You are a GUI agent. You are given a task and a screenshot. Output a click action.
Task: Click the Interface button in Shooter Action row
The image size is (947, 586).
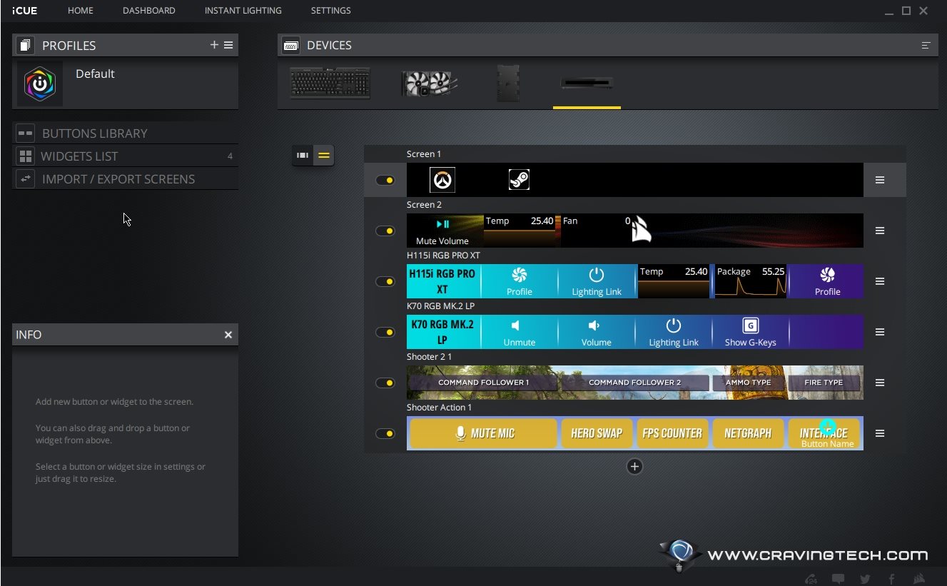[824, 433]
